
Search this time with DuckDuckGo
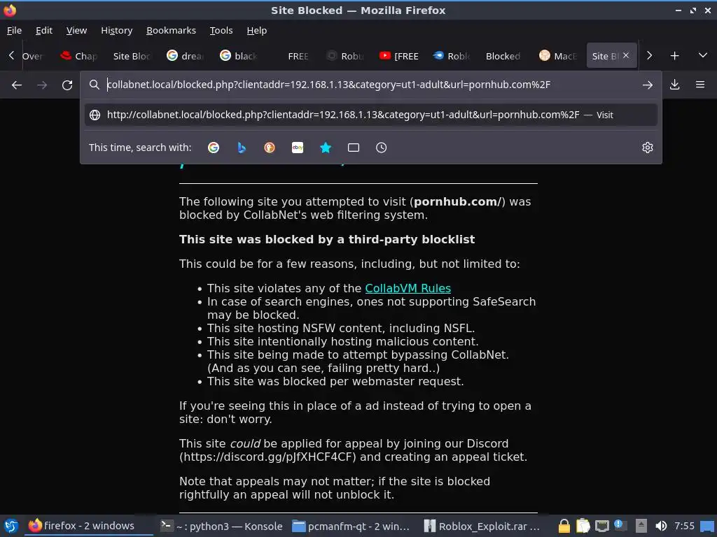270,148
